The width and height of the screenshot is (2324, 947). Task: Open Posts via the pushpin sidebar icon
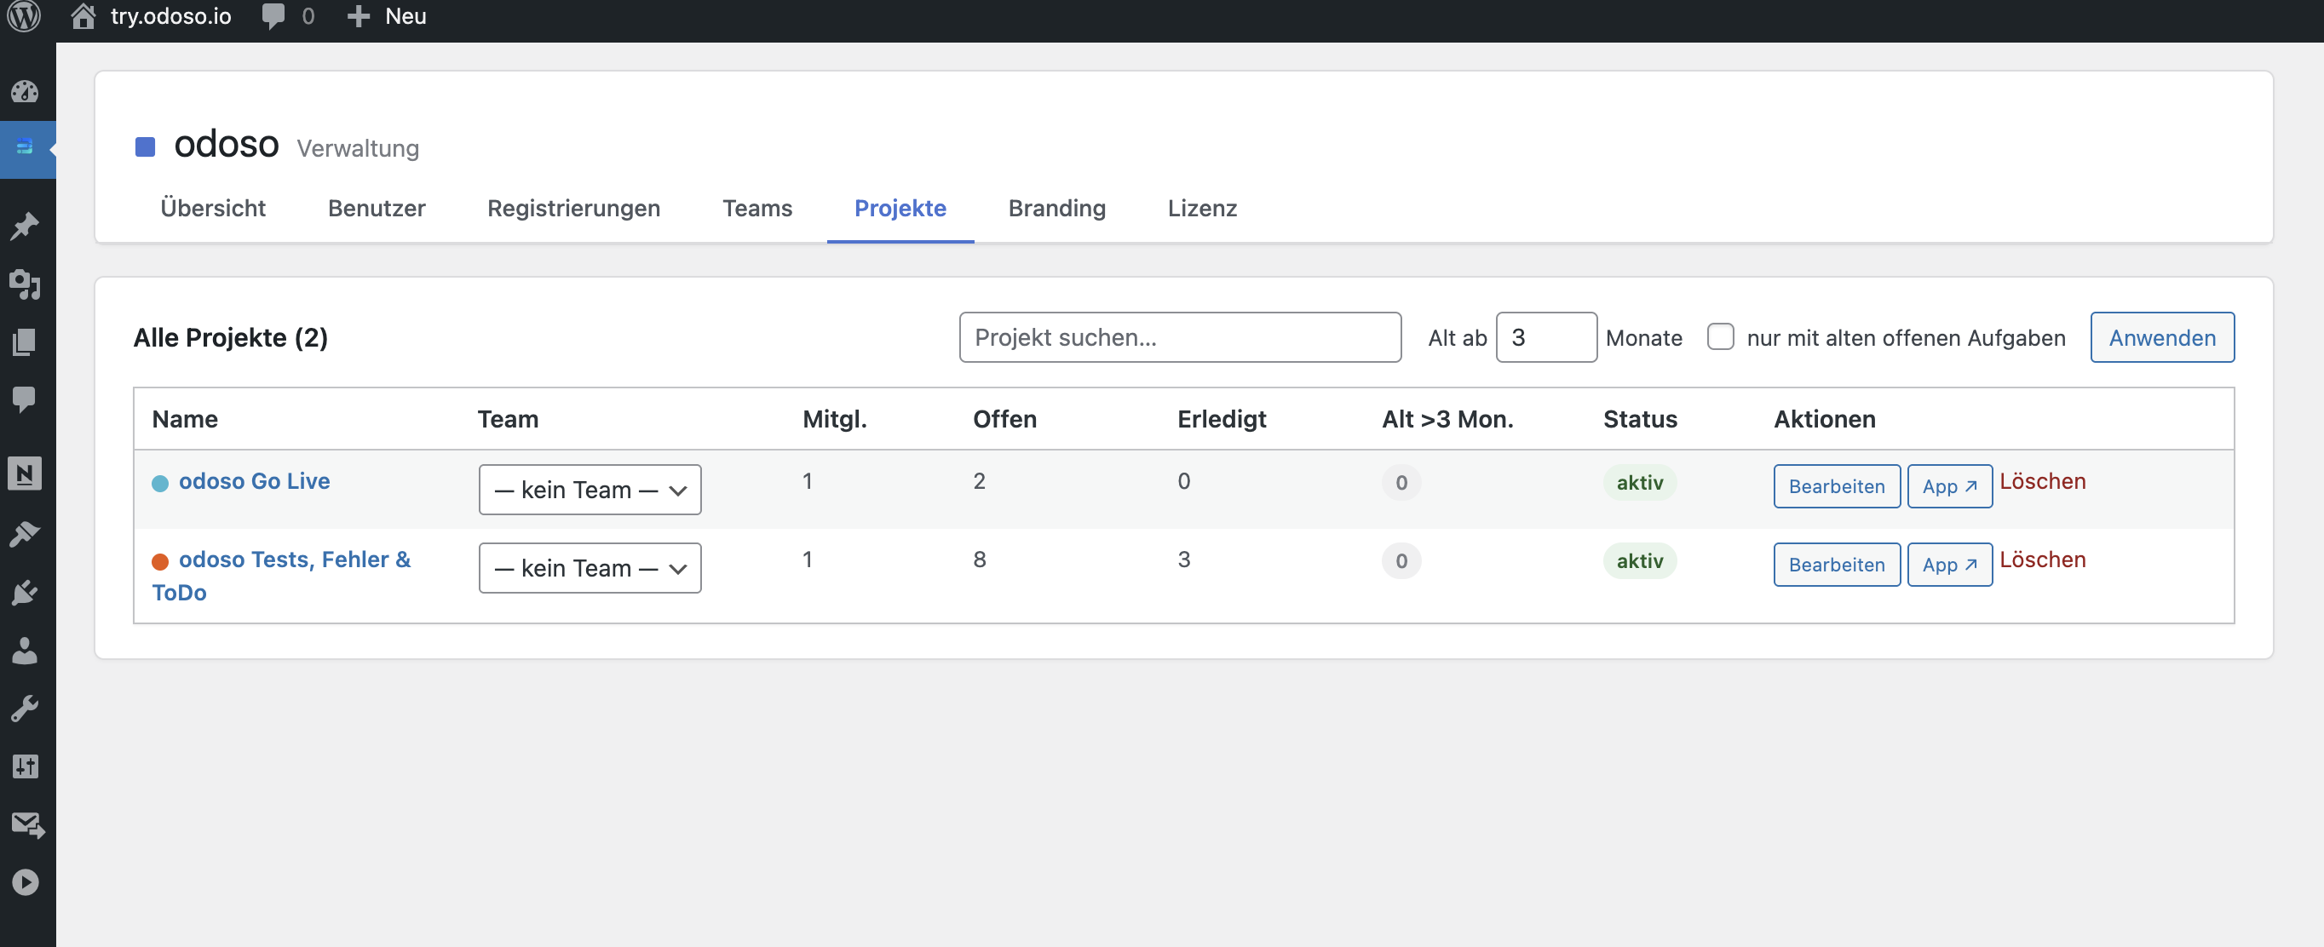click(x=26, y=226)
